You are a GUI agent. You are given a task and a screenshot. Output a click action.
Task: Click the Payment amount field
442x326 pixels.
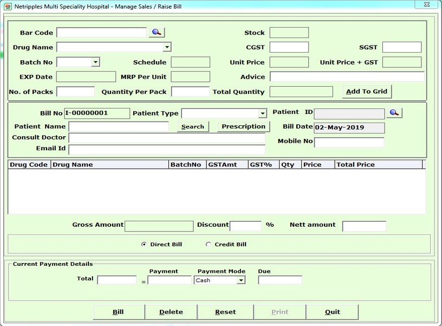(170, 280)
